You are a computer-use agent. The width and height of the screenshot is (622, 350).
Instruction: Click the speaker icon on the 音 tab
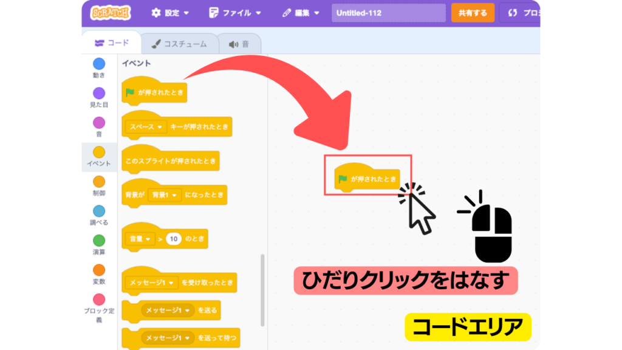(x=234, y=44)
